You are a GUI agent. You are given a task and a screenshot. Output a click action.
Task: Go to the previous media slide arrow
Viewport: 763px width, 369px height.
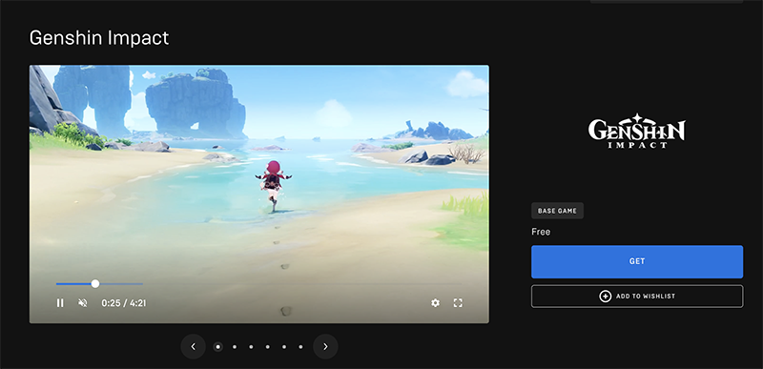point(194,347)
